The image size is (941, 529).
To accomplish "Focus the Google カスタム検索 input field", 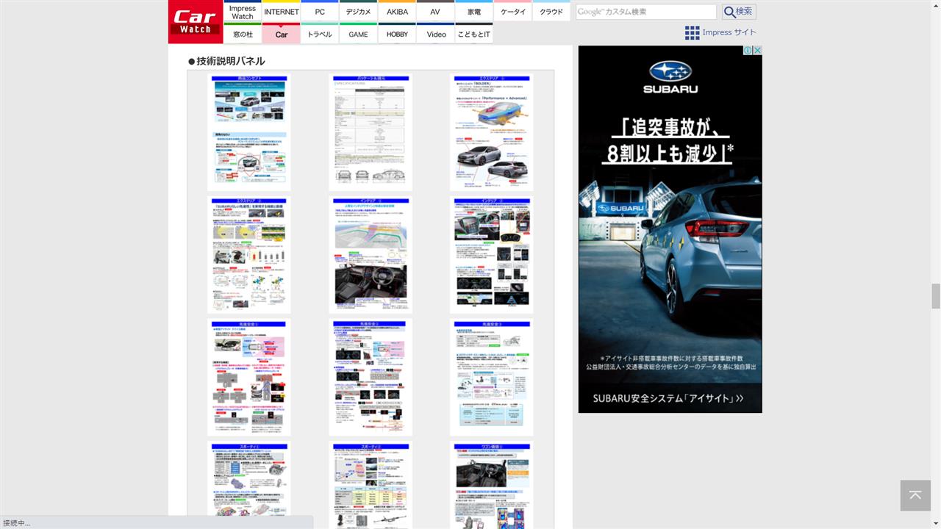I will 645,12.
